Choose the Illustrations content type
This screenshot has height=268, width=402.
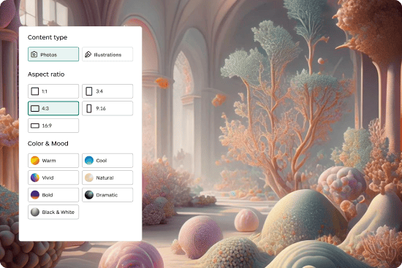click(107, 54)
